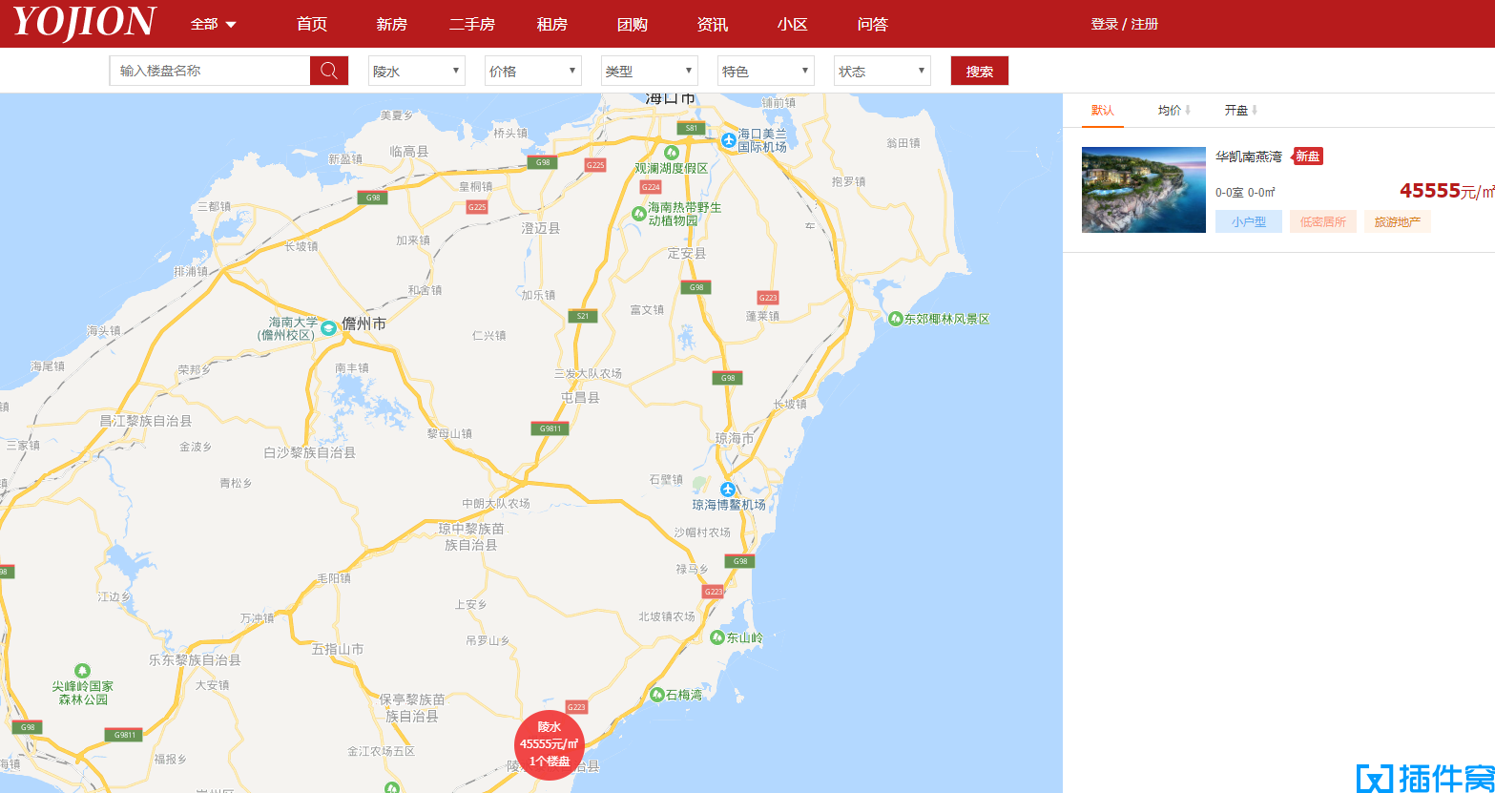1495x793 pixels.
Task: Open the 小区 menu item
Action: click(x=793, y=24)
